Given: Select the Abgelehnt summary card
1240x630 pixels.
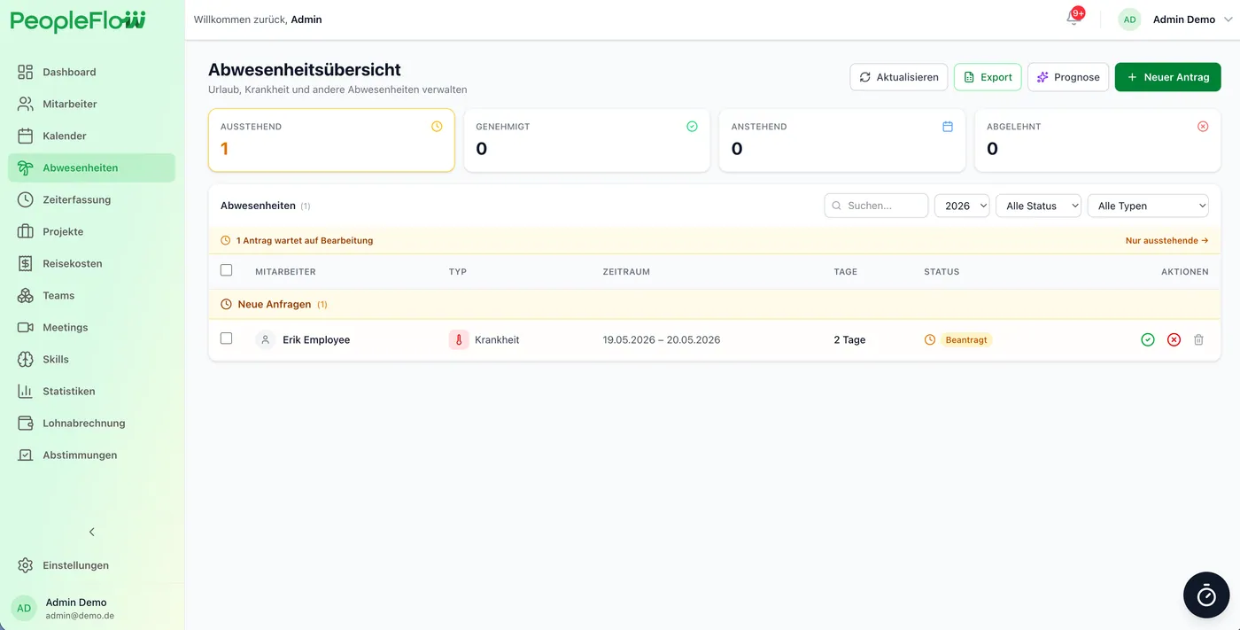Looking at the screenshot, I should pos(1097,140).
